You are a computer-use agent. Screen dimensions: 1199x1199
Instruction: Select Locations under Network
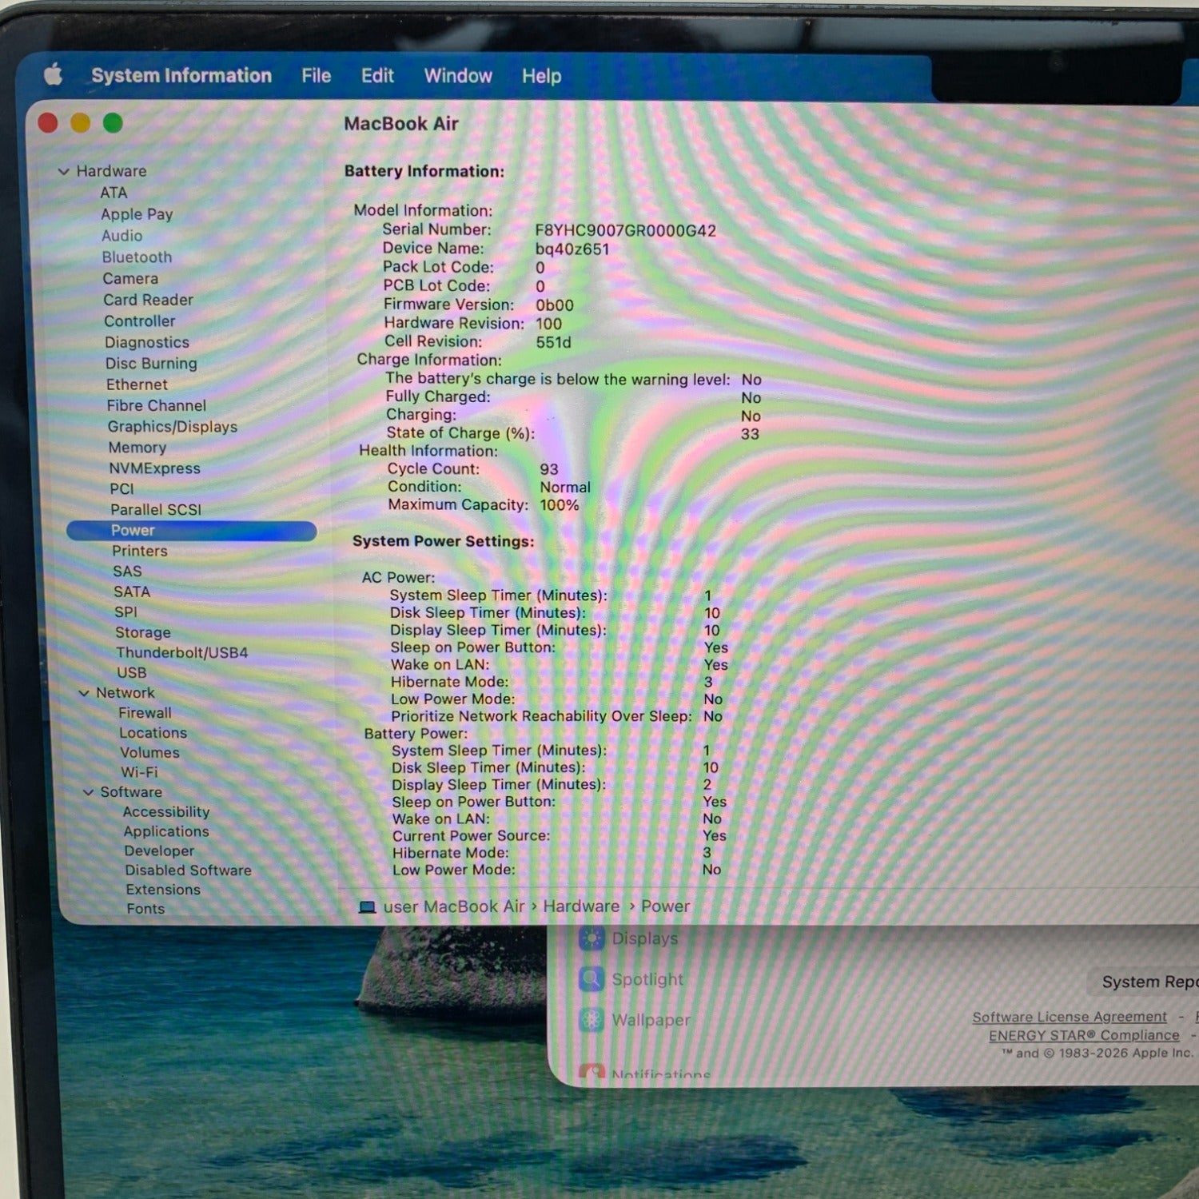153,733
